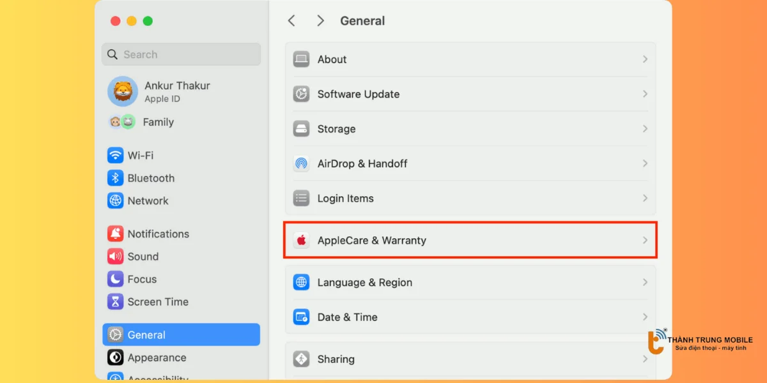Expand the Software Update chevron
This screenshot has width=767, height=383.
[x=645, y=94]
